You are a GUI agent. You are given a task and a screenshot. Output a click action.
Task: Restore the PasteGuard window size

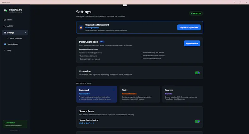(240, 2)
